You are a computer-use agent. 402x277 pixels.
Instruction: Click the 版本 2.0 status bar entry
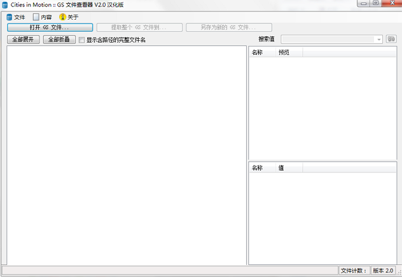click(383, 271)
